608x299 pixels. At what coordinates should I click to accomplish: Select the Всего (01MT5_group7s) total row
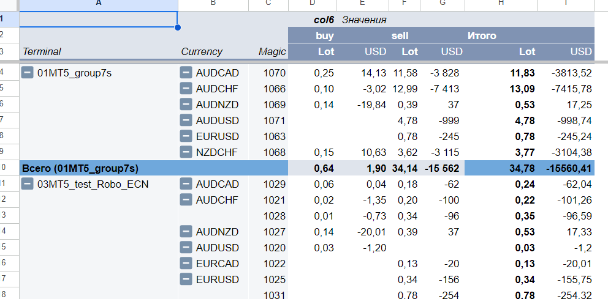tap(306, 168)
